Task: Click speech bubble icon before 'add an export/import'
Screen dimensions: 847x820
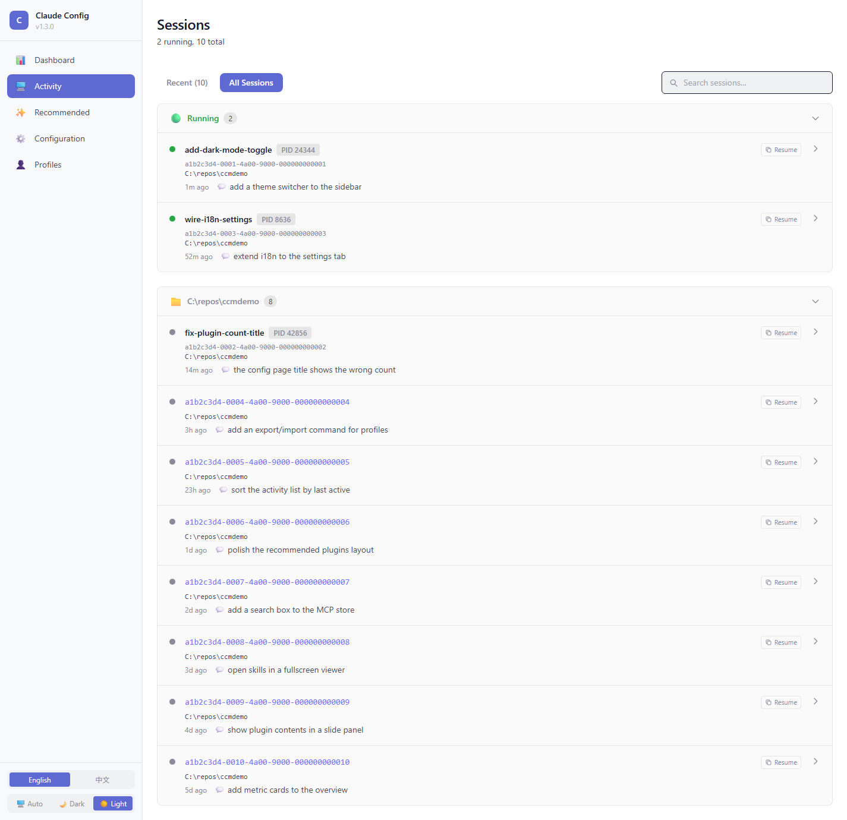Action: [219, 430]
